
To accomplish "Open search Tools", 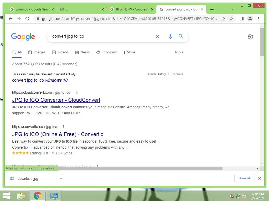I will [179, 52].
